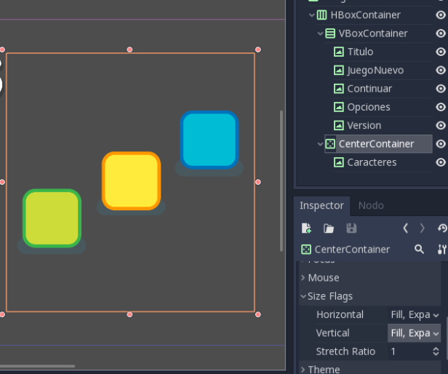Screen dimensions: 448x374
Task: Click the Stretch Ratio stepper arrows
Action: pos(436,351)
